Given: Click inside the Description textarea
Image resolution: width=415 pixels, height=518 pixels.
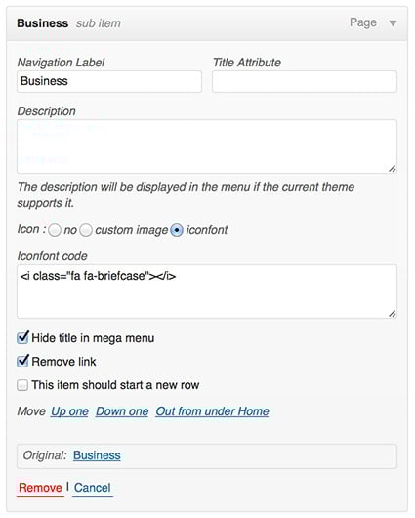Looking at the screenshot, I should pyautogui.click(x=207, y=147).
